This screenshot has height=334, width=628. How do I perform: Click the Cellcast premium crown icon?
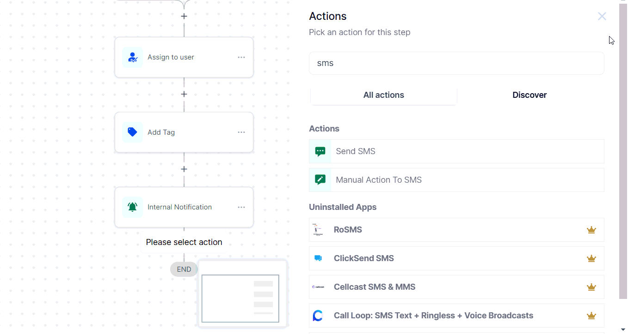point(591,287)
